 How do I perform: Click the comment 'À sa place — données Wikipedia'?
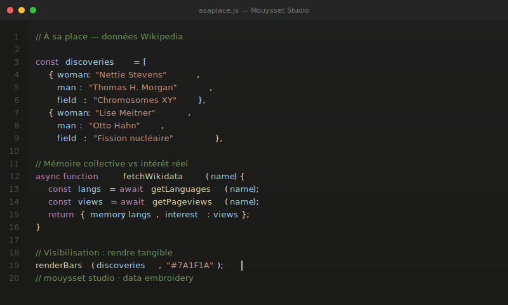[113, 37]
